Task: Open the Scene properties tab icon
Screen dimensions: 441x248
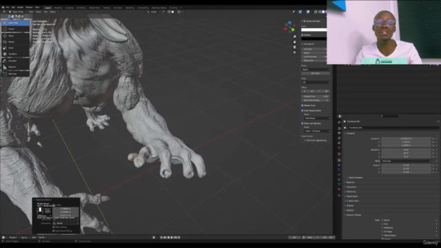Action: 339,143
